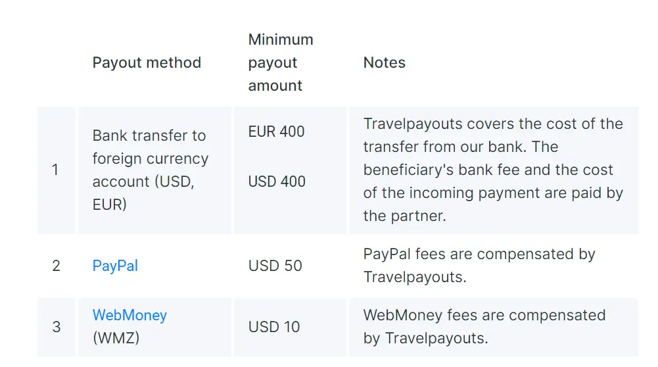
Task: Open the WebMoney link
Action: (129, 315)
